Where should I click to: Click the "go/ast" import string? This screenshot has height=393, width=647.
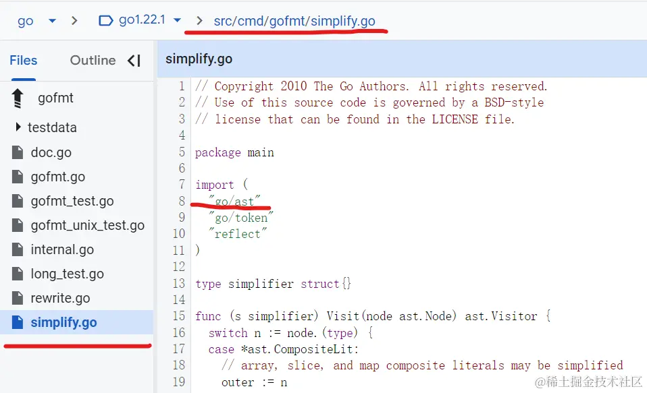(234, 201)
